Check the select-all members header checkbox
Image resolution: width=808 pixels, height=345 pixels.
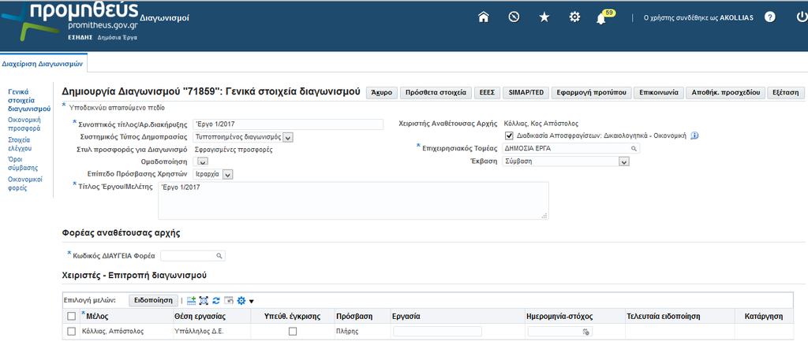point(71,316)
